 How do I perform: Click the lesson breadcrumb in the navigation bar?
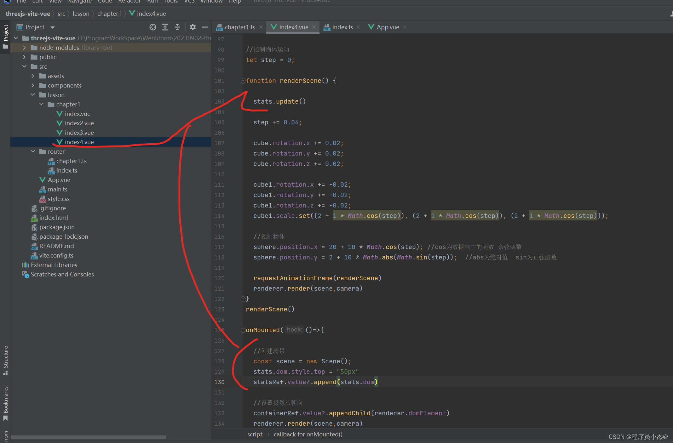click(x=81, y=14)
